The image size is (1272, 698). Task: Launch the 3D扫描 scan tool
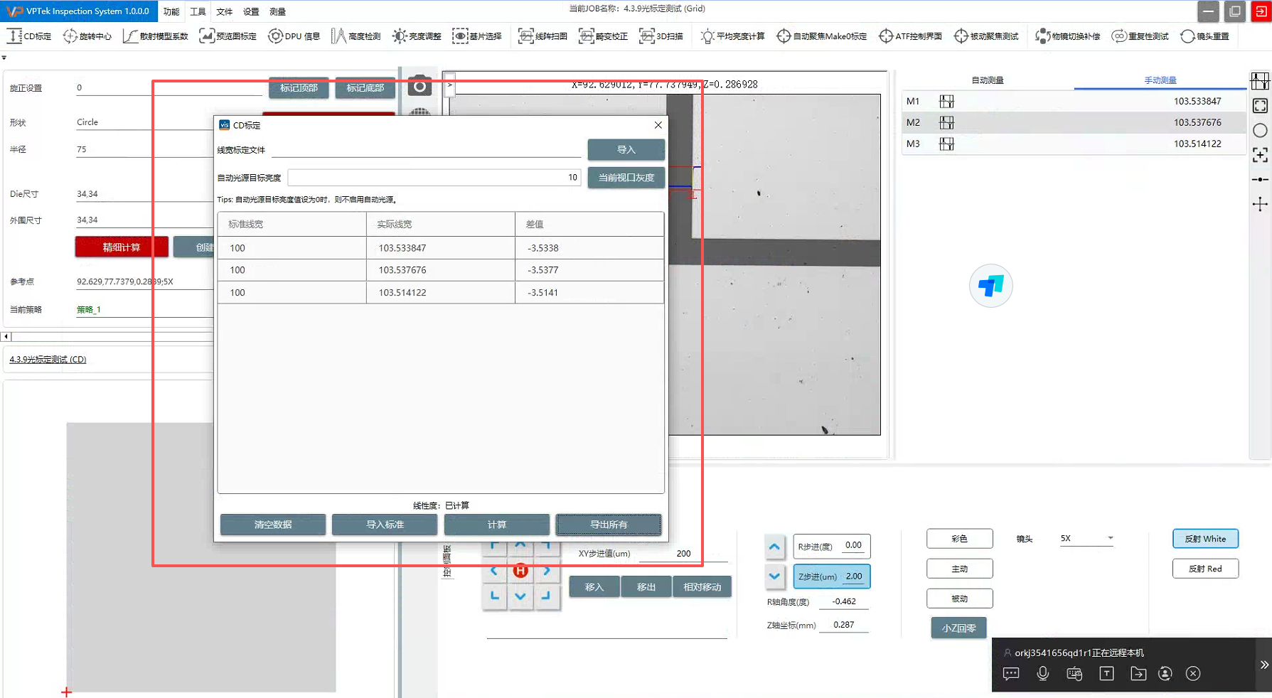(661, 36)
